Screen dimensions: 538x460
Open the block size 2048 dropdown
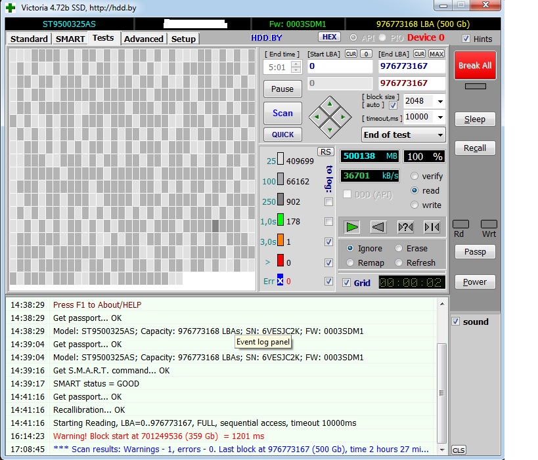[440, 101]
